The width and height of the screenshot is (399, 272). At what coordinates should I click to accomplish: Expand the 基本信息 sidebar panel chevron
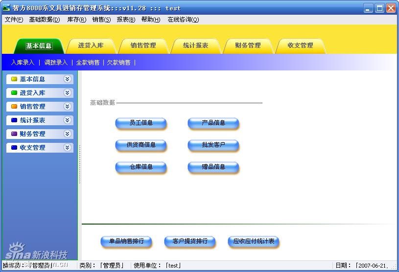point(67,79)
